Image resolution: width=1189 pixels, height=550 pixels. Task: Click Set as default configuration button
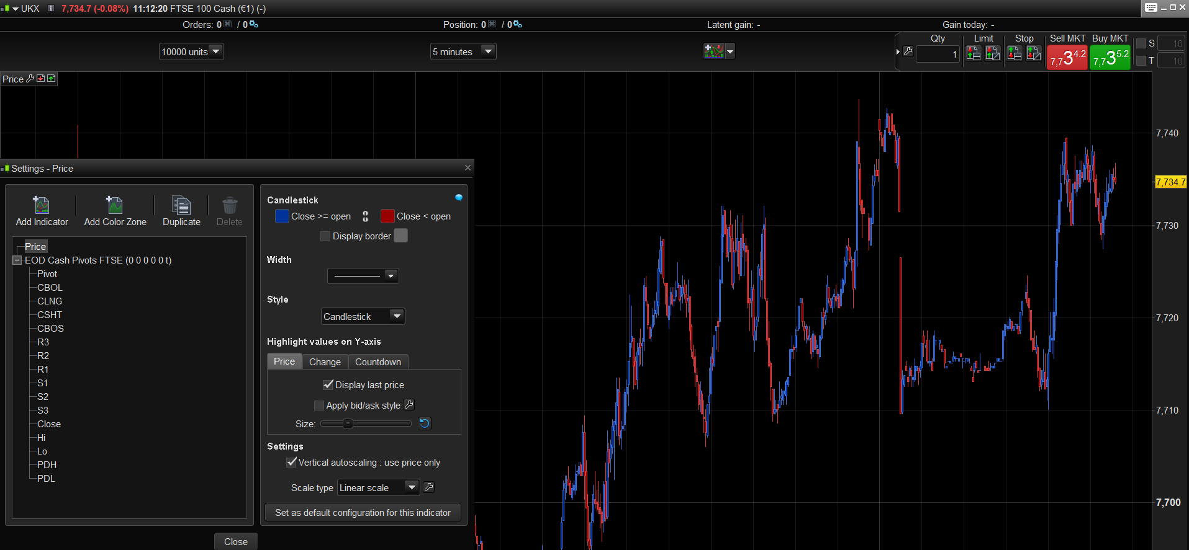point(363,513)
